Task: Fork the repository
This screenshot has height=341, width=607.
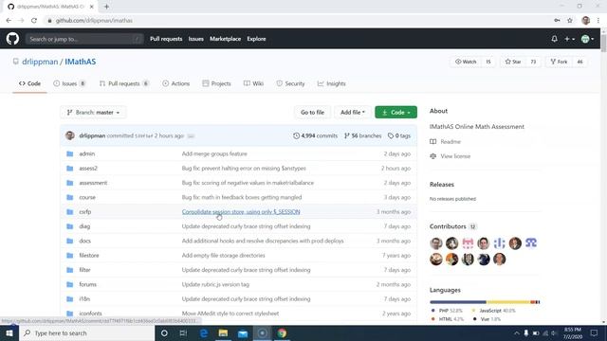Action: pos(559,62)
